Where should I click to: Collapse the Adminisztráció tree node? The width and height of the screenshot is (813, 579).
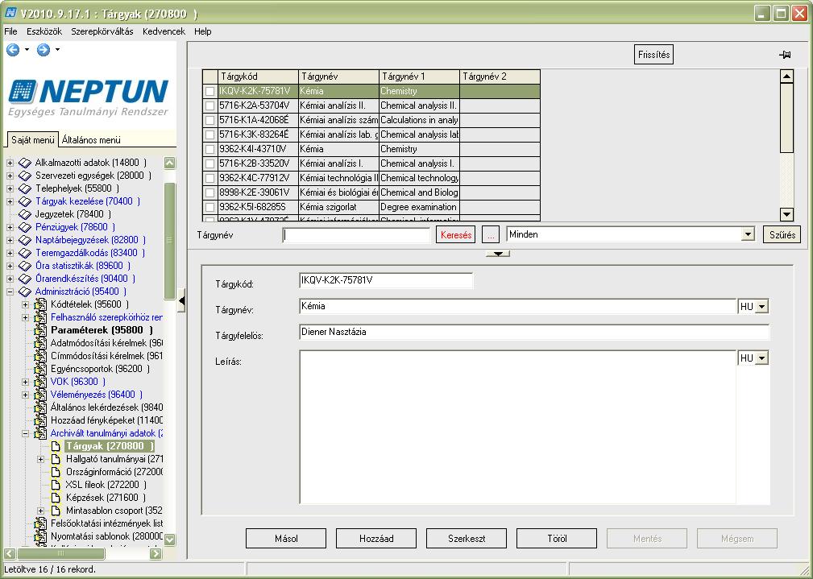10,292
